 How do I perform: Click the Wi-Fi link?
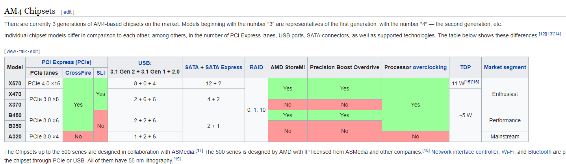508,152
